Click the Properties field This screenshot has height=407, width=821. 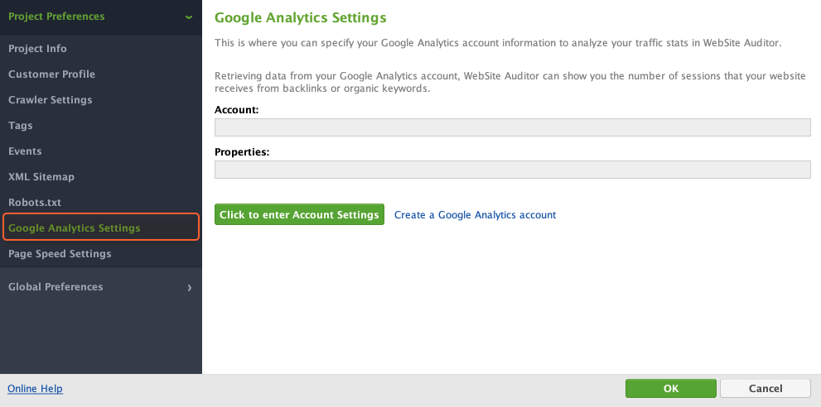pos(512,170)
